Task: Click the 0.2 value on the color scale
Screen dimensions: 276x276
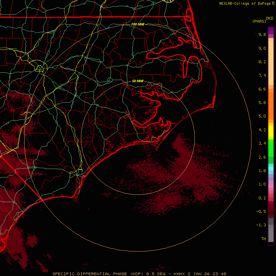Action: (262, 198)
